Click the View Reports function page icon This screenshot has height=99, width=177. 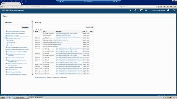[7, 43]
